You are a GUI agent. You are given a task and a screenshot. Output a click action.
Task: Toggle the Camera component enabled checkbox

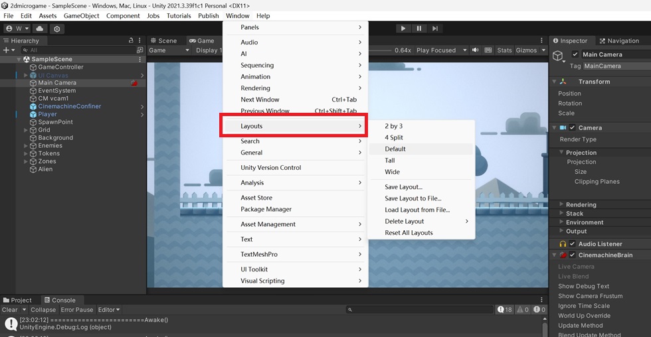(x=572, y=127)
